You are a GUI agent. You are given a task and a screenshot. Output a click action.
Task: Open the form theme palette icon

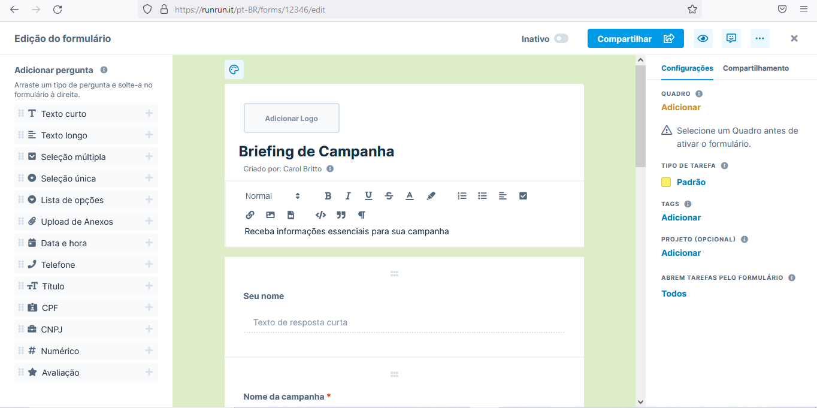click(234, 69)
